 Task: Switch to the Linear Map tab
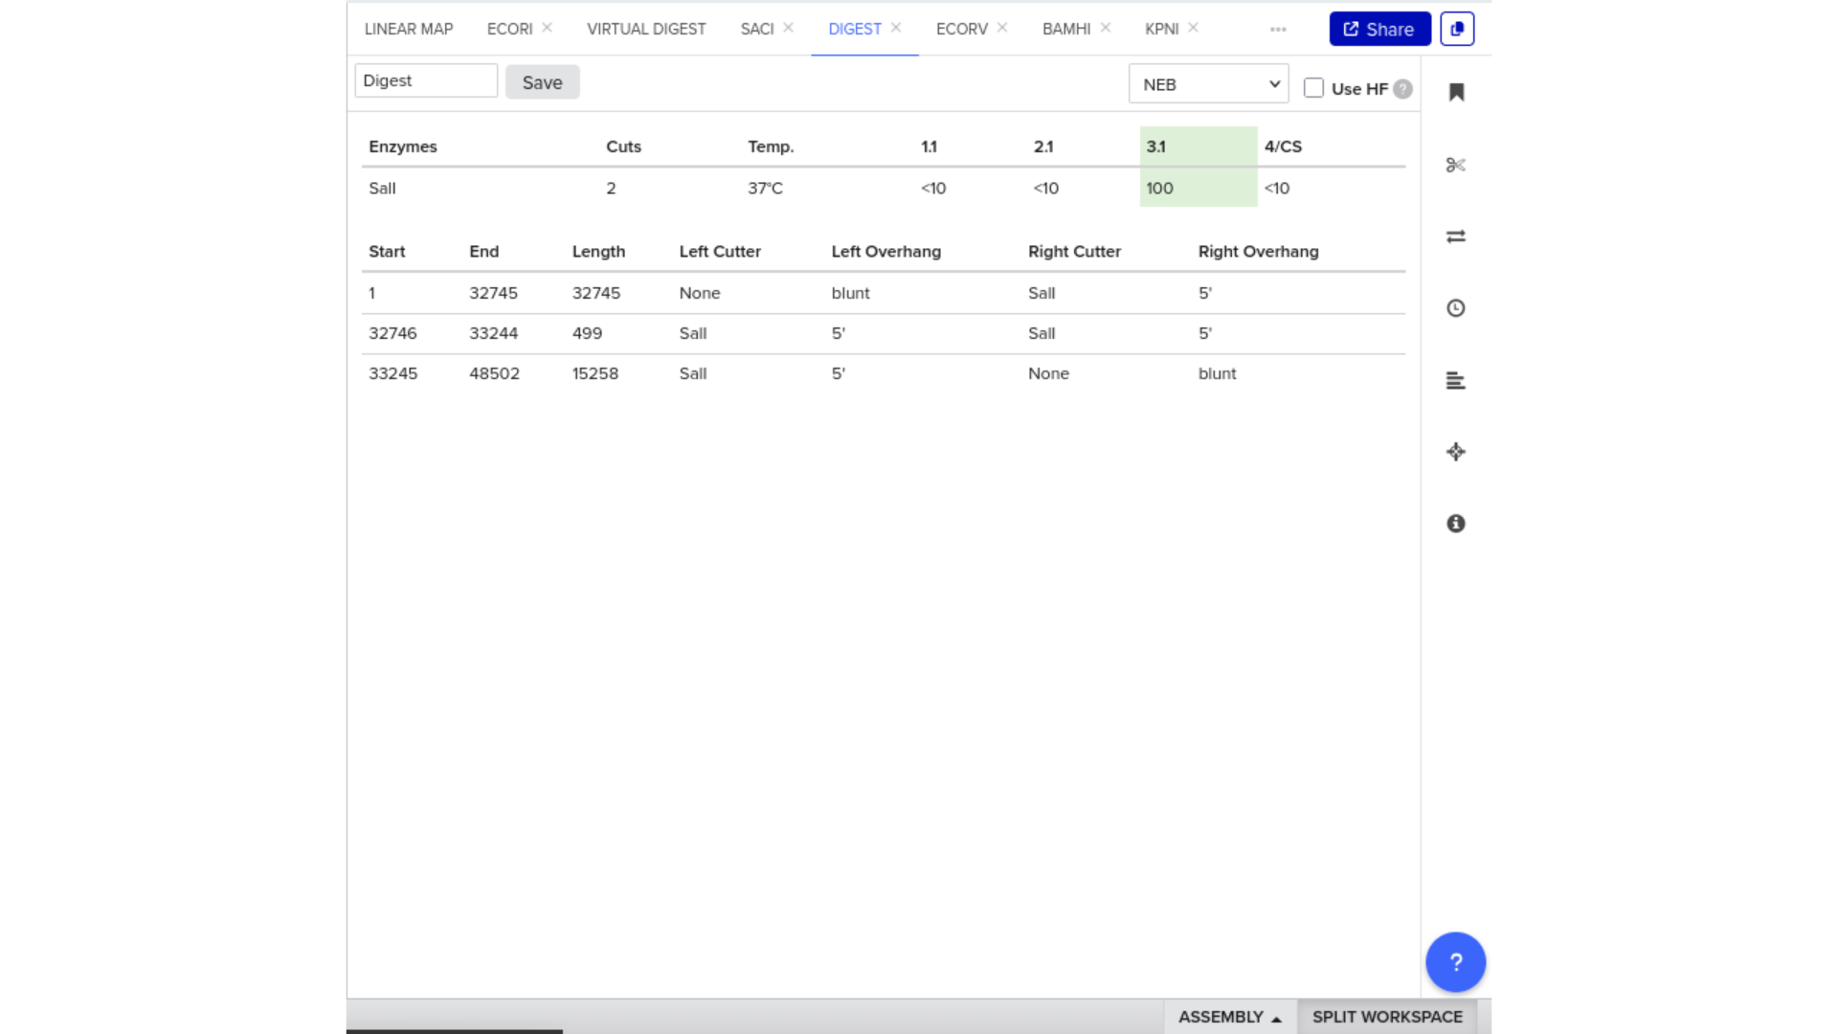pyautogui.click(x=409, y=29)
